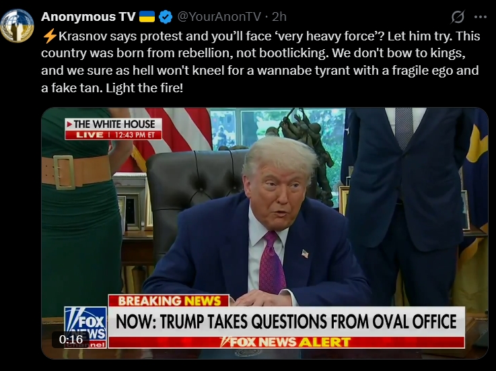Click the Grok slashed-circle icon
The width and height of the screenshot is (496, 371).
[458, 17]
